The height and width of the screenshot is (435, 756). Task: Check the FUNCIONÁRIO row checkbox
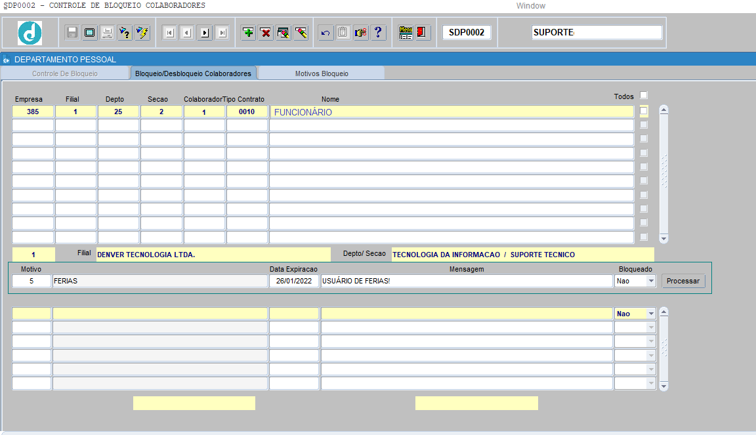(x=644, y=111)
